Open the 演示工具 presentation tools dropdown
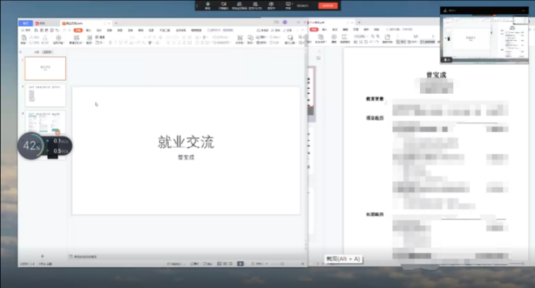Screen dimensions: 535x288 coord(290,40)
